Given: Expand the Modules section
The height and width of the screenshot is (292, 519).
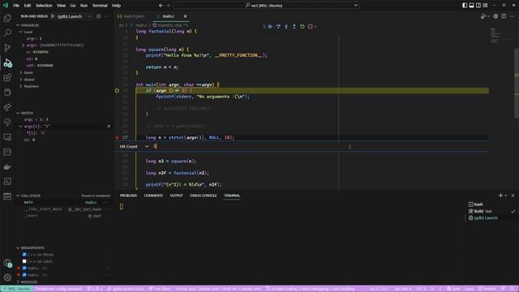Looking at the screenshot, I should pyautogui.click(x=18, y=281).
